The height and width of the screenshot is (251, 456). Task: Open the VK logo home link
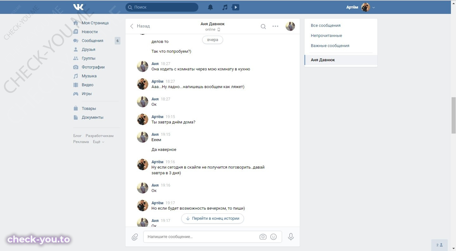pos(78,7)
